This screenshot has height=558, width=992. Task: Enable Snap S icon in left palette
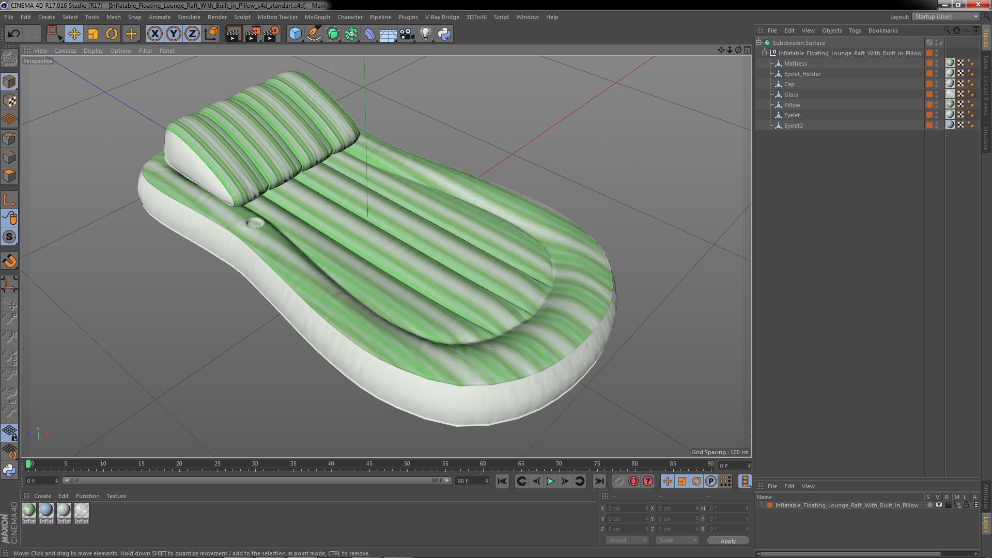pos(9,237)
